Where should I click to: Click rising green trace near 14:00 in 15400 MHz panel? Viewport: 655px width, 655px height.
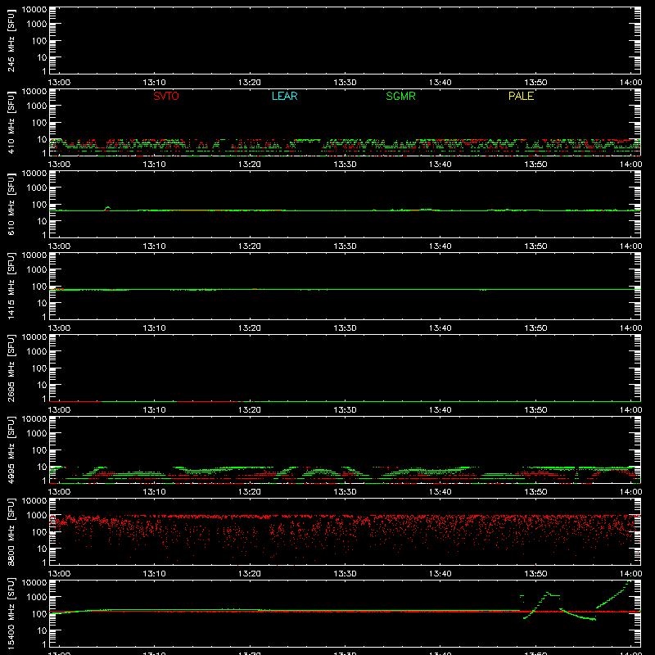coord(614,595)
